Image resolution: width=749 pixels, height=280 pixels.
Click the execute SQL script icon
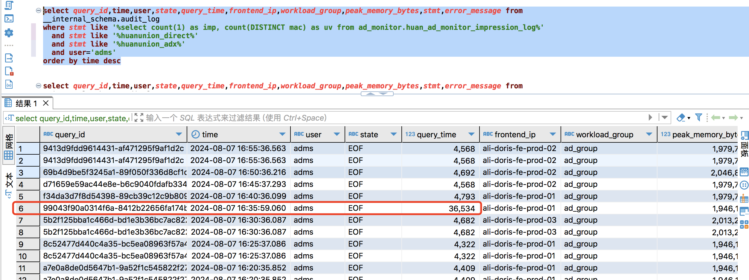pyautogui.click(x=9, y=5)
